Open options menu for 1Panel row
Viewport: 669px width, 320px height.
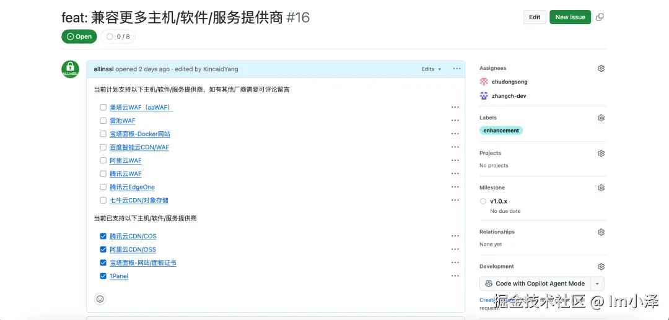455,275
